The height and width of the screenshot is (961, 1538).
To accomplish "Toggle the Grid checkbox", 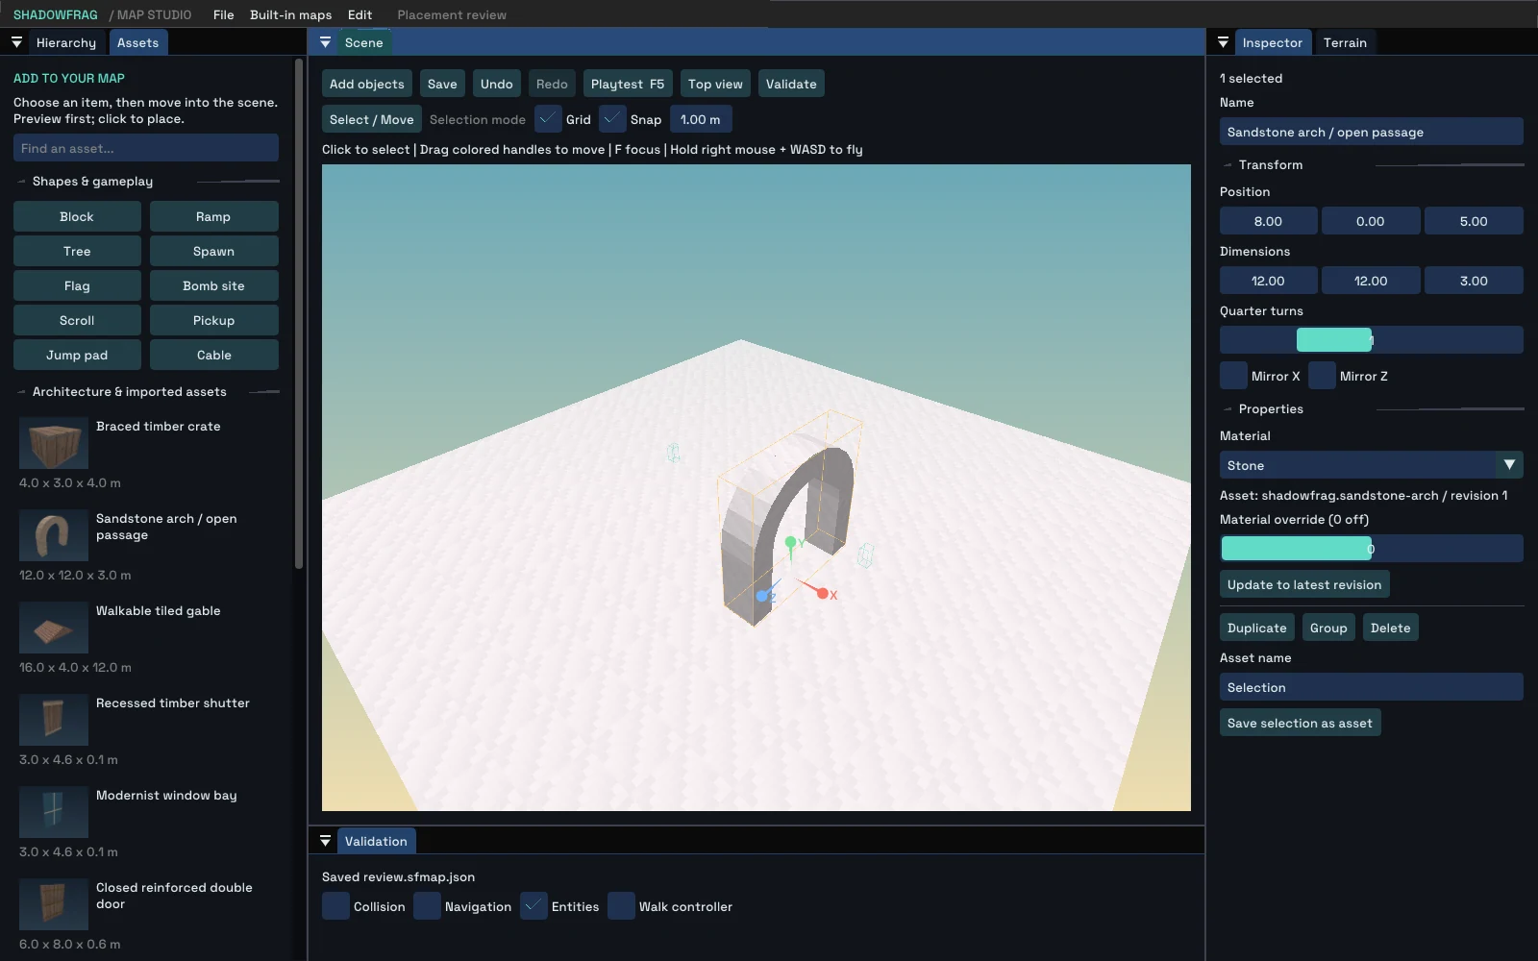I will (x=548, y=119).
